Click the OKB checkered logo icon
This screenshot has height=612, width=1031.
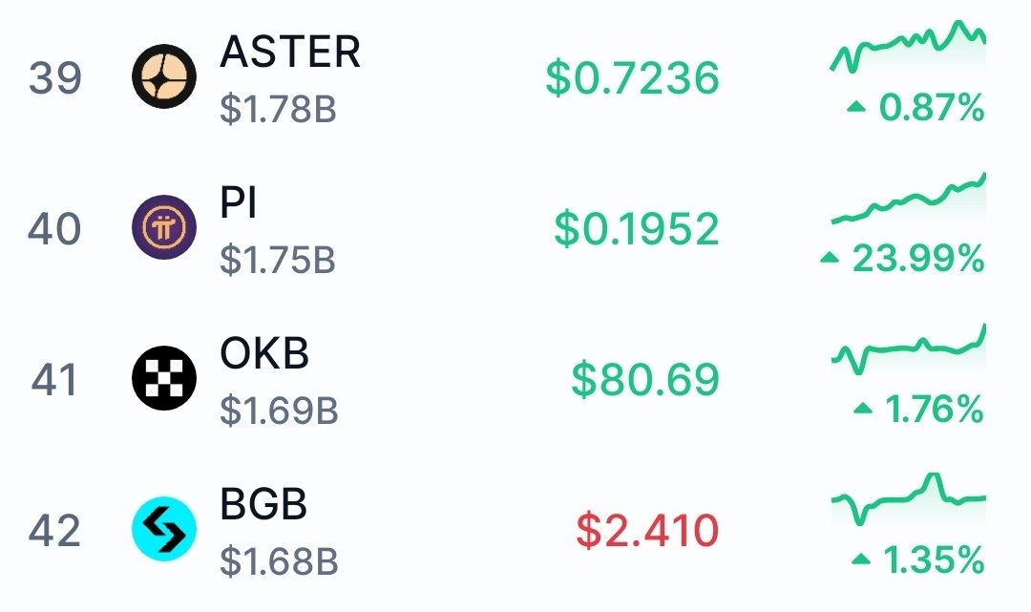(x=163, y=379)
